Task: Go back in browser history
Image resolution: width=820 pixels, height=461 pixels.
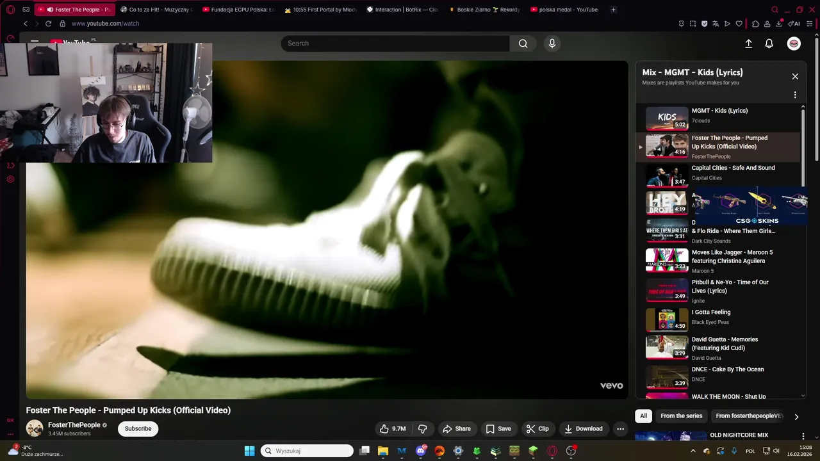Action: (x=26, y=24)
